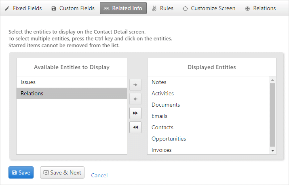Select Invoices in displayed entities
Viewport: 289px width, 185px height.
pos(208,150)
